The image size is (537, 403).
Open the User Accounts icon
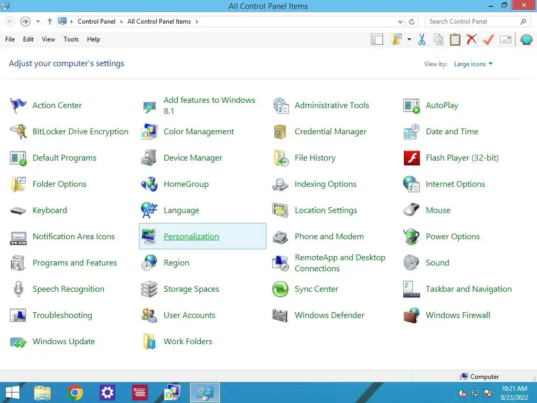[149, 315]
